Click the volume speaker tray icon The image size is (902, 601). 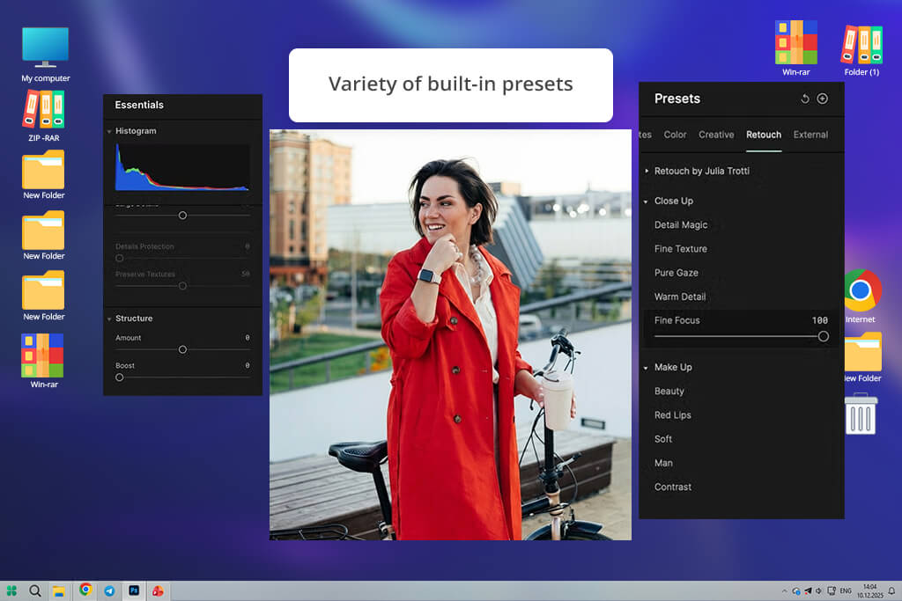818,590
